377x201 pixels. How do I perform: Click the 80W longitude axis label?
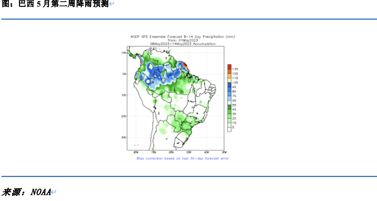(x=136, y=152)
